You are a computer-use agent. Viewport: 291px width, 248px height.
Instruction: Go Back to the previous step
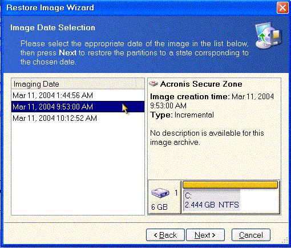click(x=165, y=235)
